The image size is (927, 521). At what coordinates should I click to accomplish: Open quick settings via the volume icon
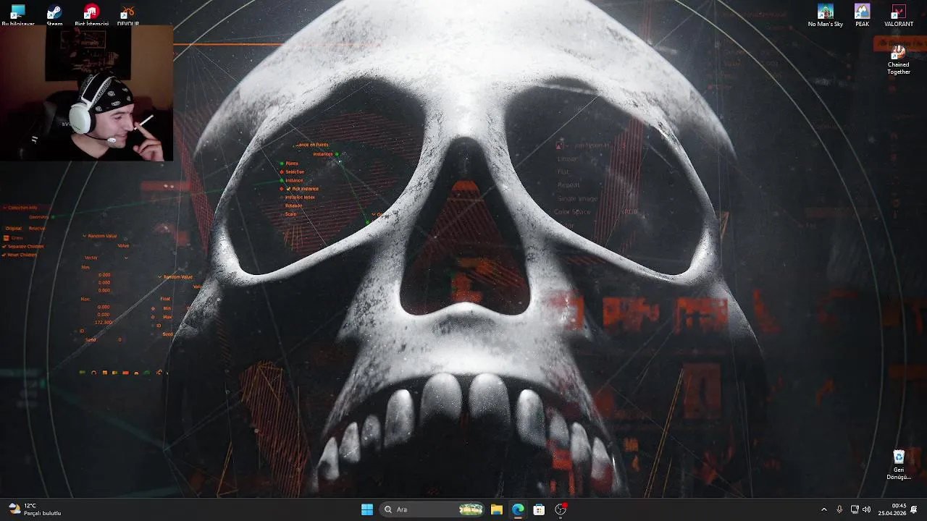(x=866, y=509)
